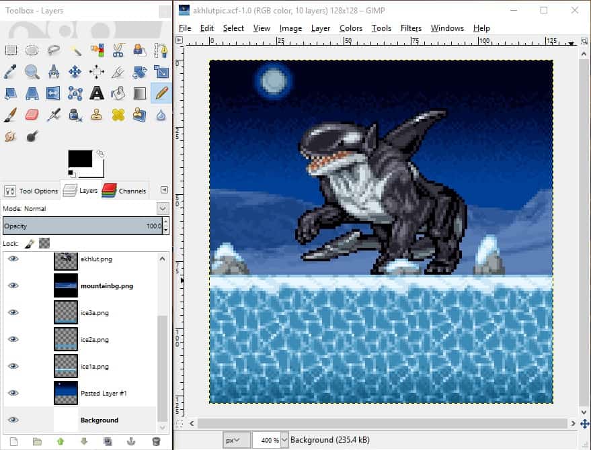Select the Pencil tool
Viewport: 591px width, 450px height.
pos(161,93)
